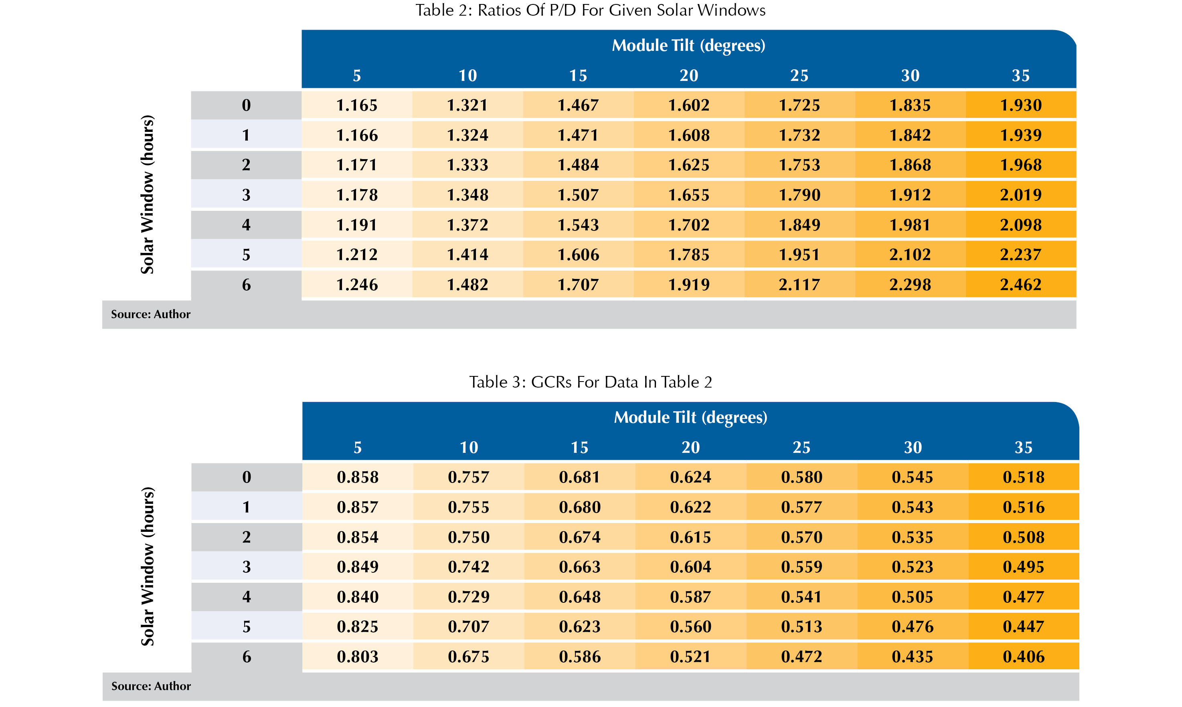Select Table 2's Solar Window (hours) label
Screen dimensions: 1182x707
point(147,194)
